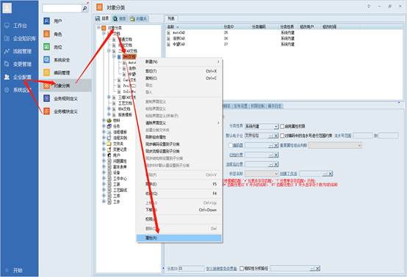
Task: Choose 刷新组合属性 in context menu
Action: tap(179, 137)
